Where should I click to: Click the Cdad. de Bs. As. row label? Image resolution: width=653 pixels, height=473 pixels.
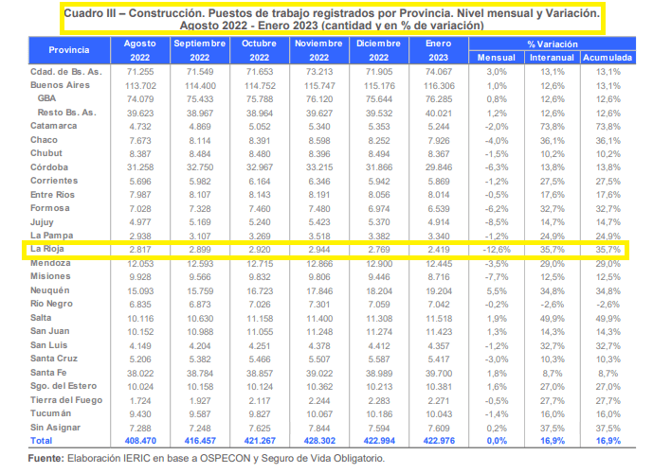tap(65, 72)
